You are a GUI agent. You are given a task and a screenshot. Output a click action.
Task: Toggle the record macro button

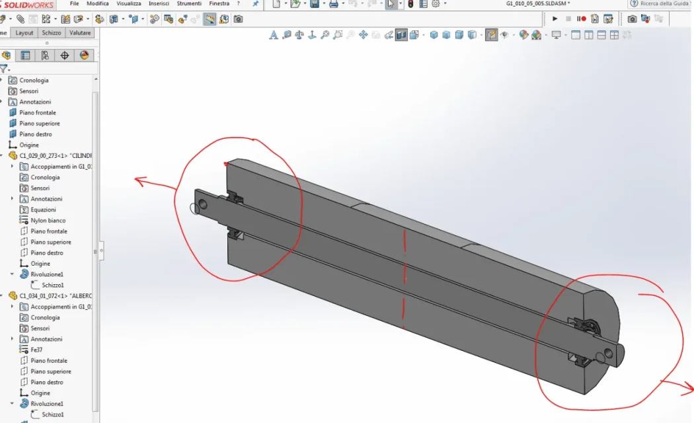click(x=581, y=19)
